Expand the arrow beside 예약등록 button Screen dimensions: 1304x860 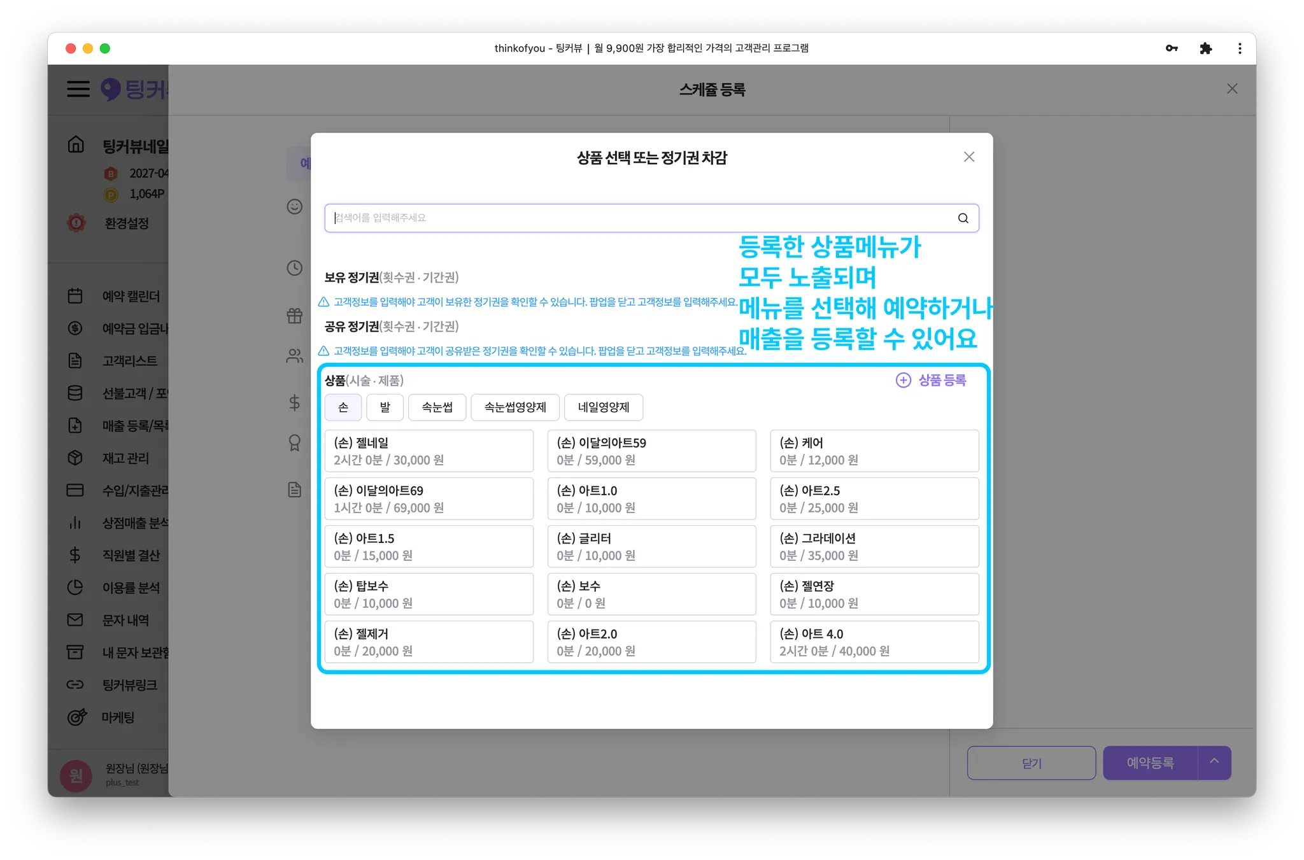(x=1214, y=761)
